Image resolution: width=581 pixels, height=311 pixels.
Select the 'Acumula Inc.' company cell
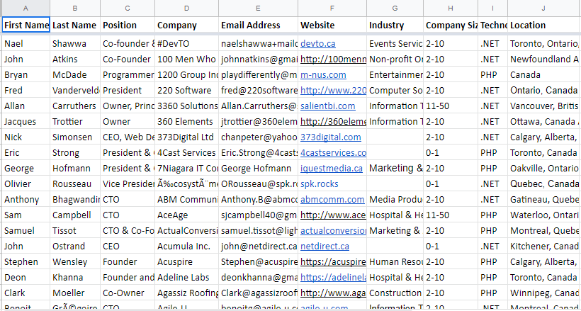tap(187, 246)
